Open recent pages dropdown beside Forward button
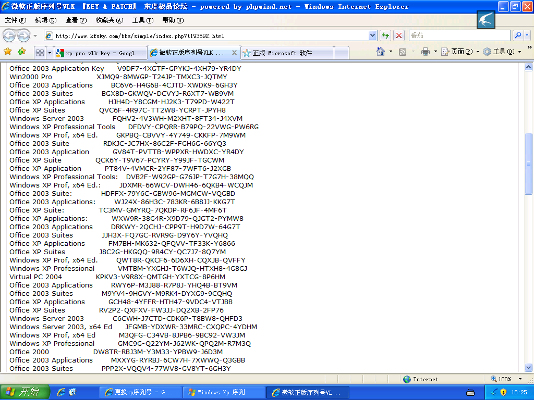The image size is (534, 400). pos(35,35)
